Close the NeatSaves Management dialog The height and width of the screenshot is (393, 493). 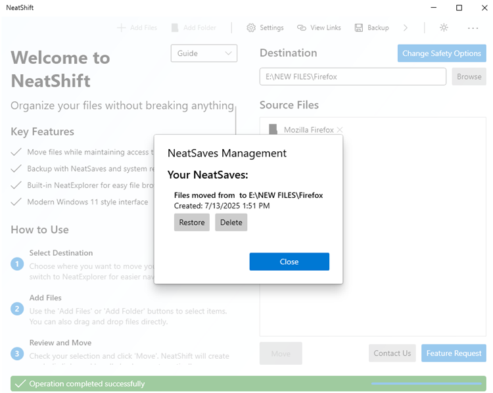point(289,262)
